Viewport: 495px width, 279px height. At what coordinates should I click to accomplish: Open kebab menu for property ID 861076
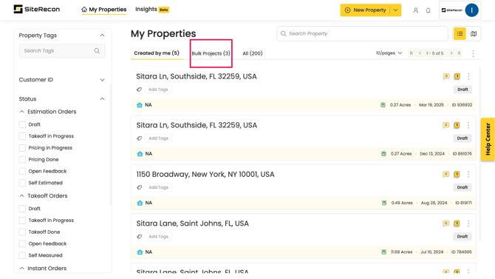[468, 125]
